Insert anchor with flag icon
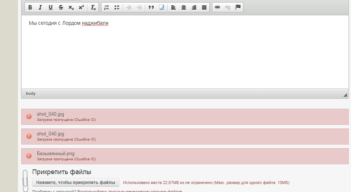 [x=238, y=7]
